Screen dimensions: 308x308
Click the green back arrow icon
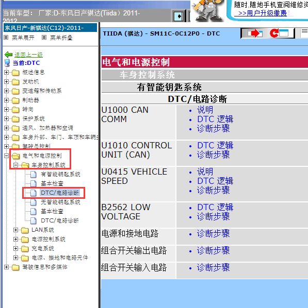(8, 55)
